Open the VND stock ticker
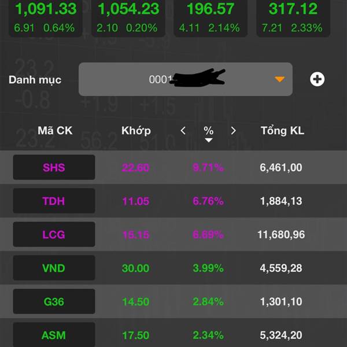This screenshot has width=347, height=347. [x=54, y=268]
